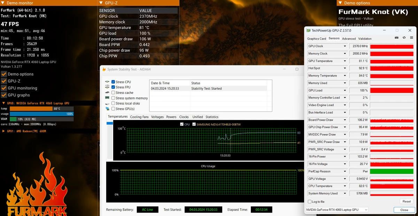
Task: Uncheck the Stress FPU checkbox
Action: [x=113, y=87]
